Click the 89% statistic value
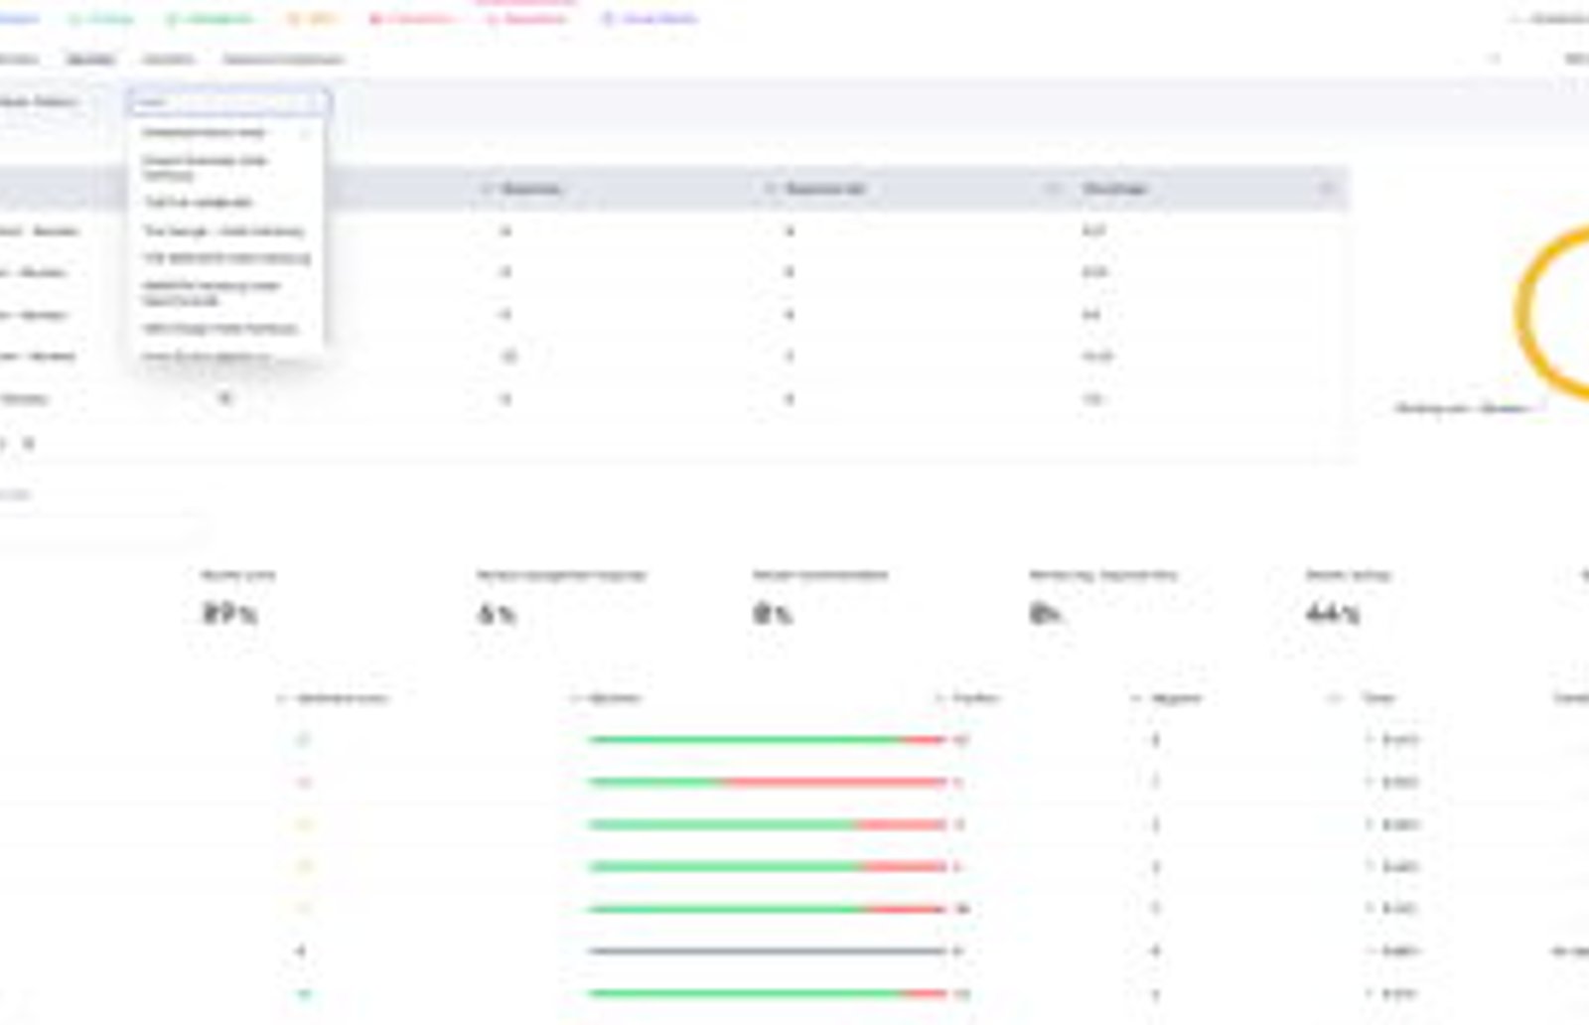This screenshot has width=1589, height=1025. pyautogui.click(x=229, y=613)
